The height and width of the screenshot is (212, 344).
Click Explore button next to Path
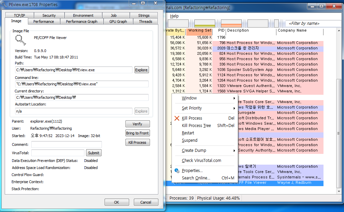(x=142, y=70)
